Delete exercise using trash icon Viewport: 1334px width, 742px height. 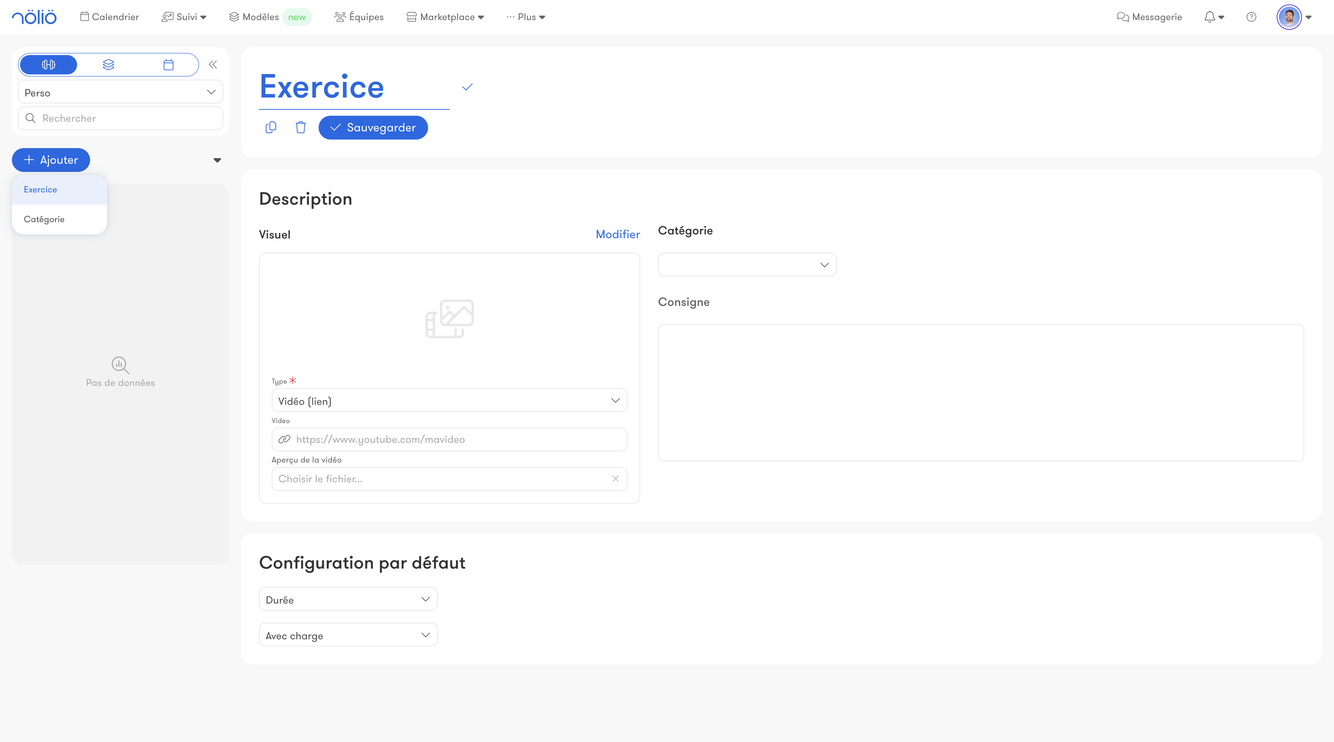[300, 127]
